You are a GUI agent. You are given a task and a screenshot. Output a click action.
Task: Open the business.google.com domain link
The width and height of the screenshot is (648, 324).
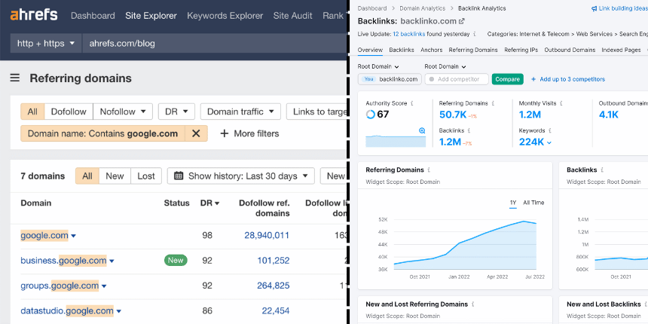point(63,261)
